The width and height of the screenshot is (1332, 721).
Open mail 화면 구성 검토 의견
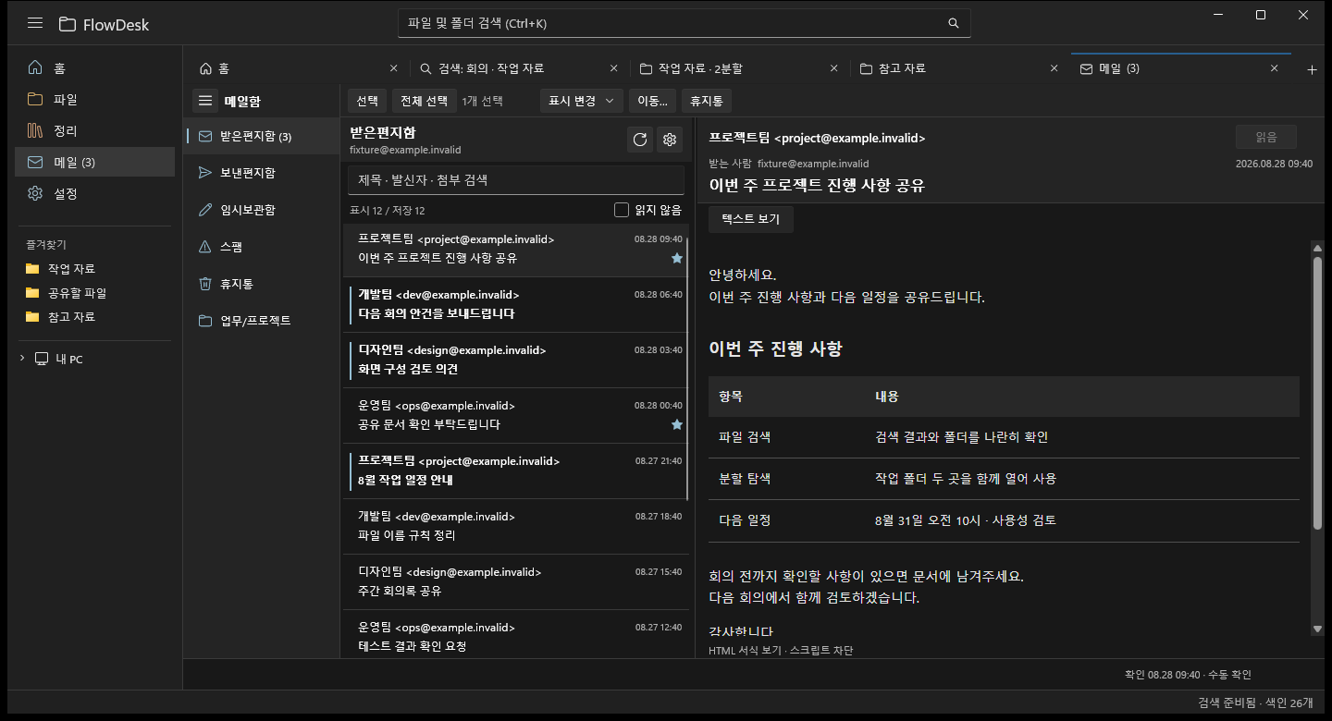[x=516, y=360]
